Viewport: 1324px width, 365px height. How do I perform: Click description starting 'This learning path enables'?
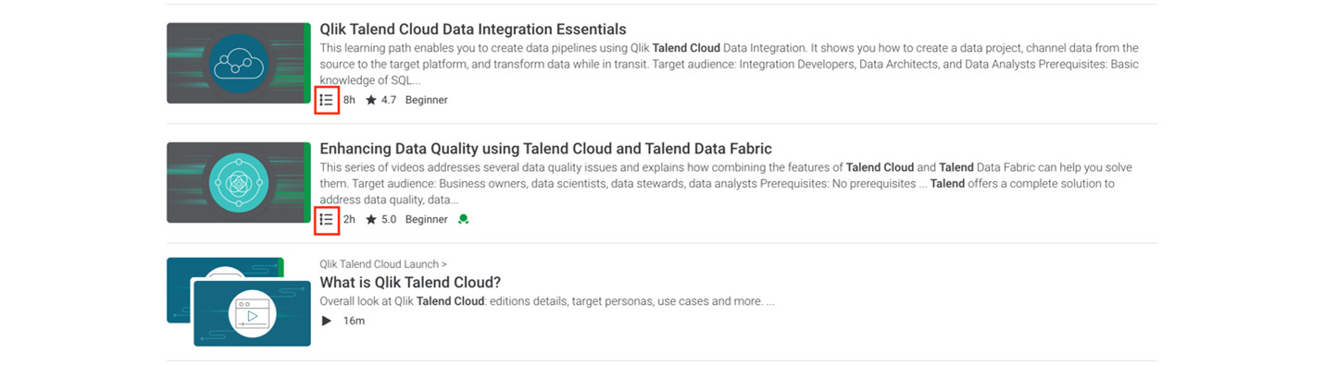coord(730,65)
